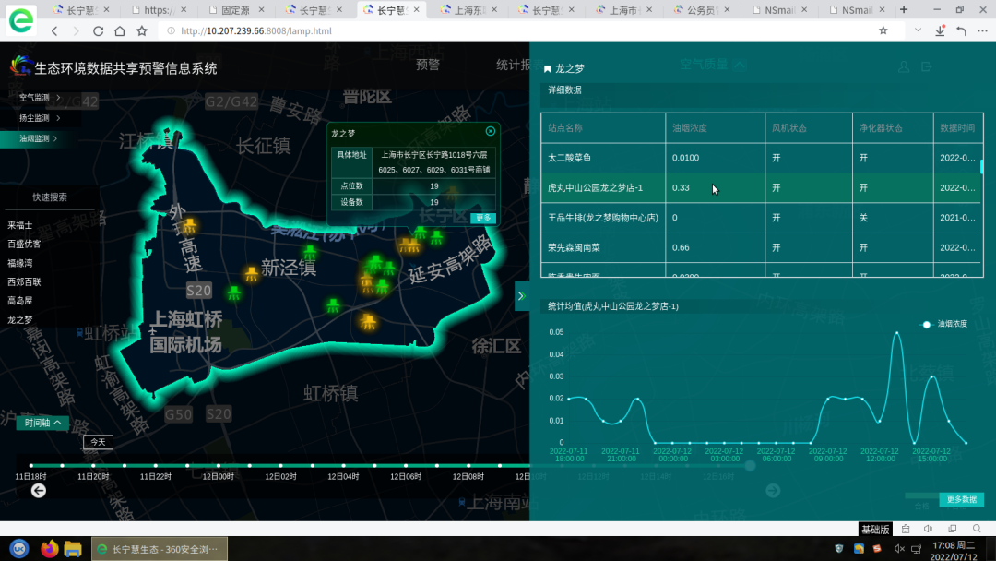Switch to the 固定源 browser tab
This screenshot has height=561, width=996.
[x=236, y=10]
